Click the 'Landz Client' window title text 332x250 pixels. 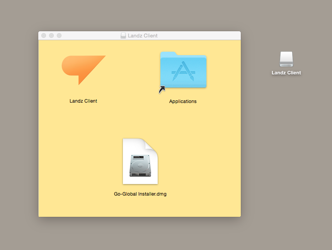coord(143,36)
